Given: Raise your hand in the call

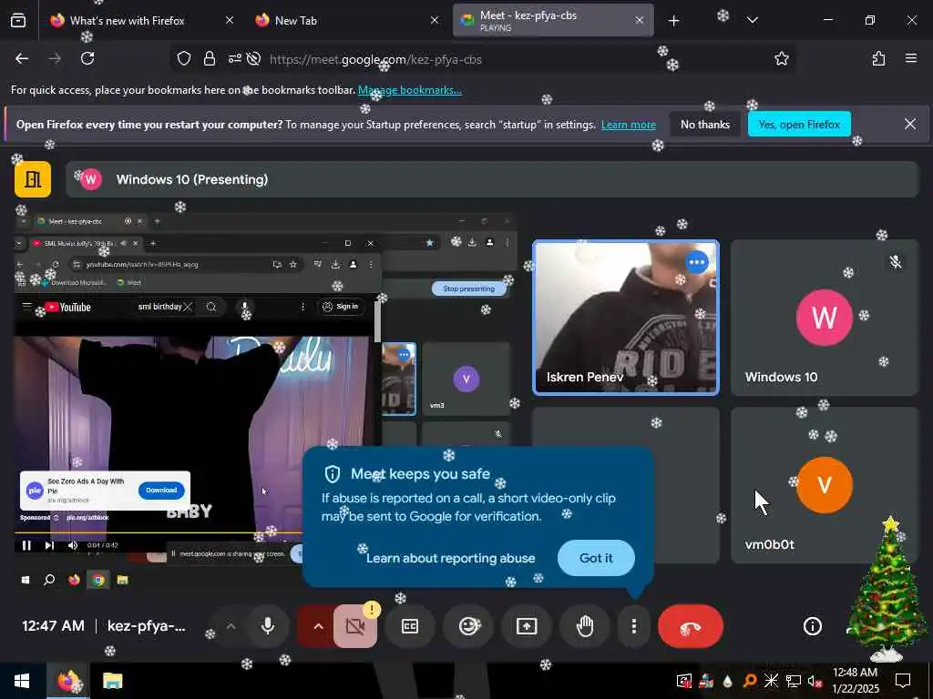Looking at the screenshot, I should click(x=585, y=626).
